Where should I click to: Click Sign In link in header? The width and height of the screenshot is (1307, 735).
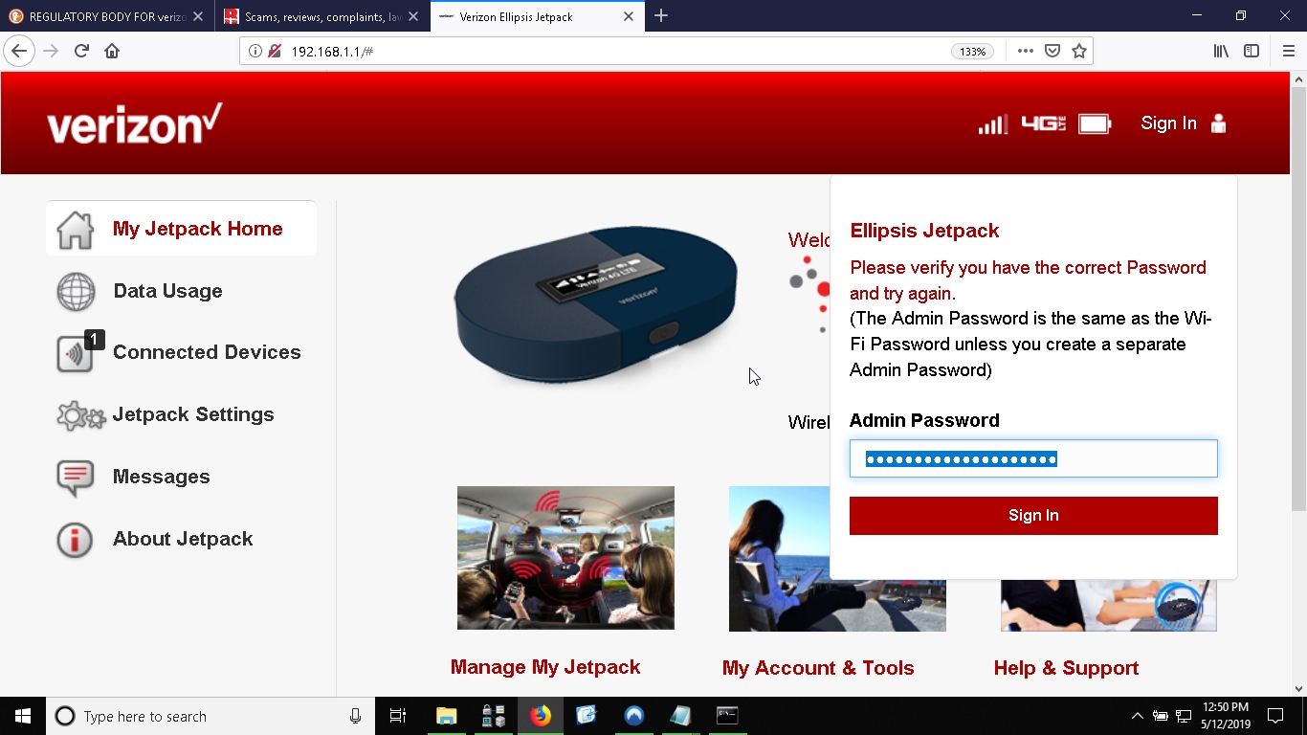click(x=1168, y=123)
